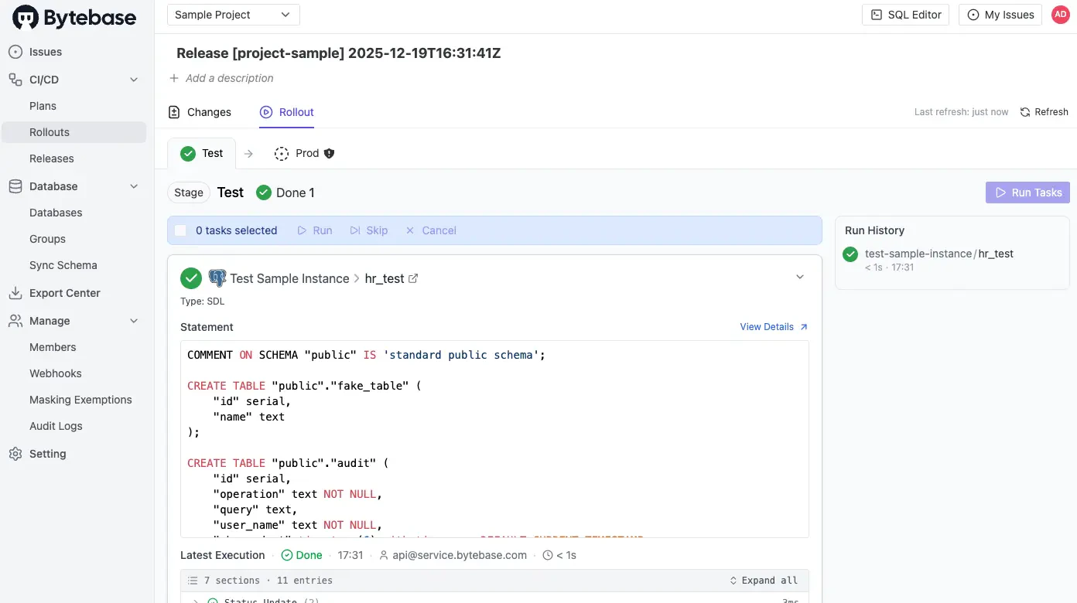The image size is (1077, 603).
Task: Open View Details for the statement
Action: [x=774, y=327]
